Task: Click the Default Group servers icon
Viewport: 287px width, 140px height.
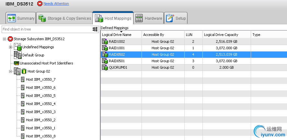Action: click(18, 55)
